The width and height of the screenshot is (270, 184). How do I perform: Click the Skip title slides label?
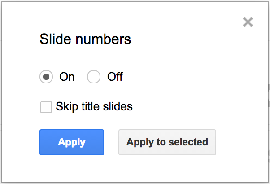click(94, 107)
